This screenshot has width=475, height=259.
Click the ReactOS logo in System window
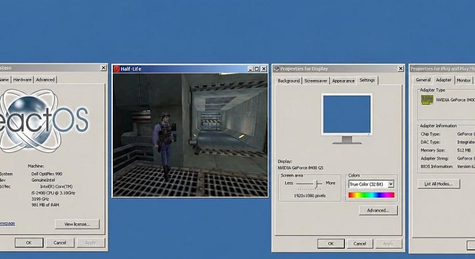coord(43,121)
